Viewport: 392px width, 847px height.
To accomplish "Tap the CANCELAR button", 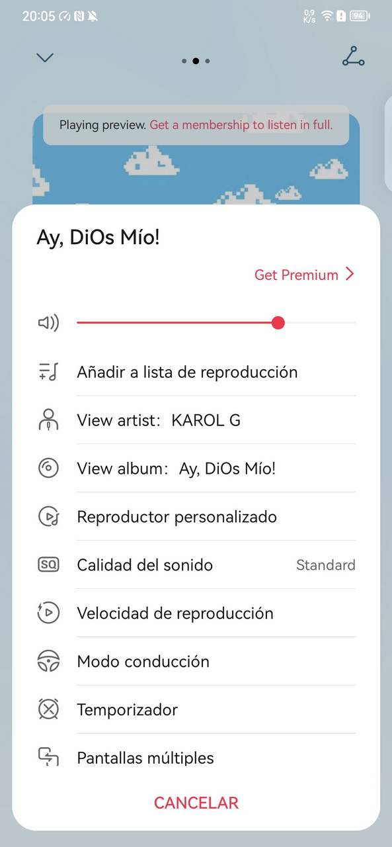I will tap(196, 803).
